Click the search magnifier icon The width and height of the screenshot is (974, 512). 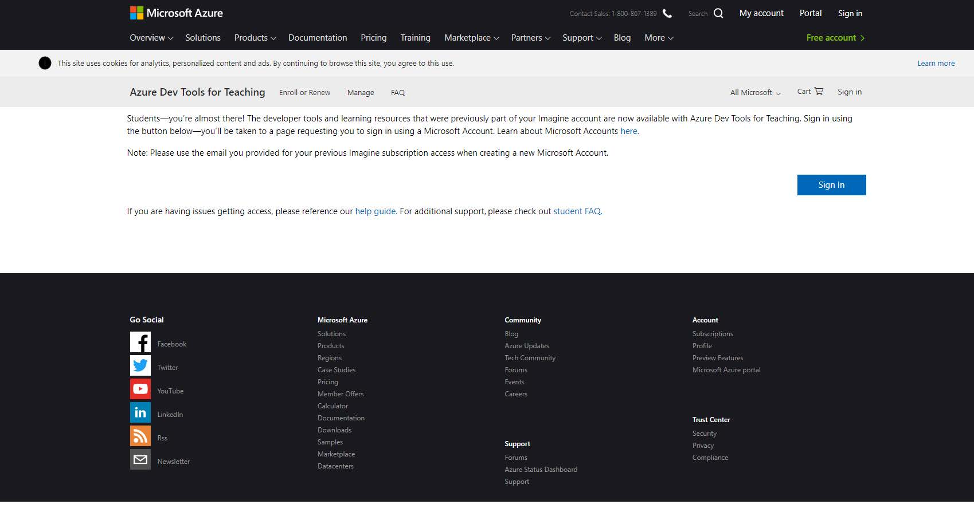pyautogui.click(x=718, y=13)
